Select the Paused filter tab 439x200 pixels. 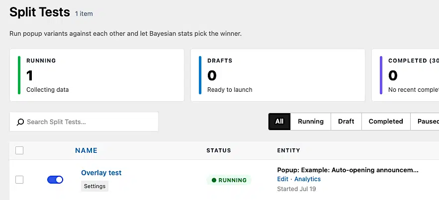point(425,122)
